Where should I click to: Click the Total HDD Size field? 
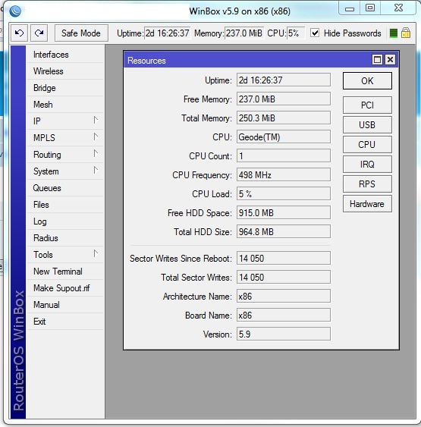pyautogui.click(x=284, y=232)
